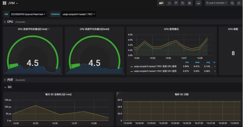Switch to TV view mode icon
The image size is (243, 127).
point(198,3)
